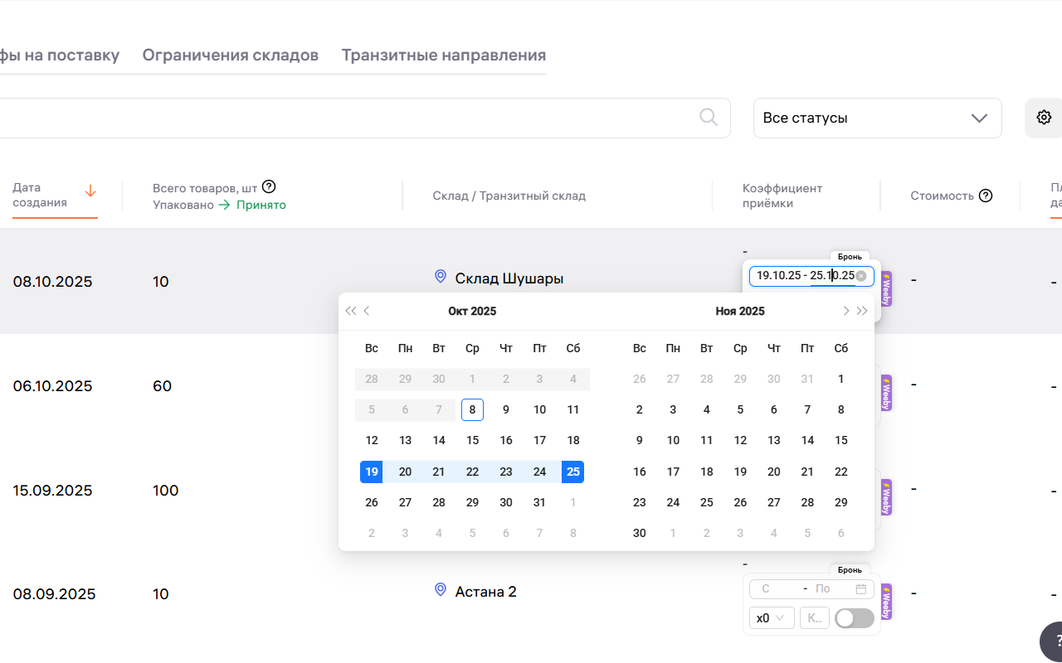Click the Окт 2025 month header
Viewport: 1062px width, 663px height.
coord(472,312)
